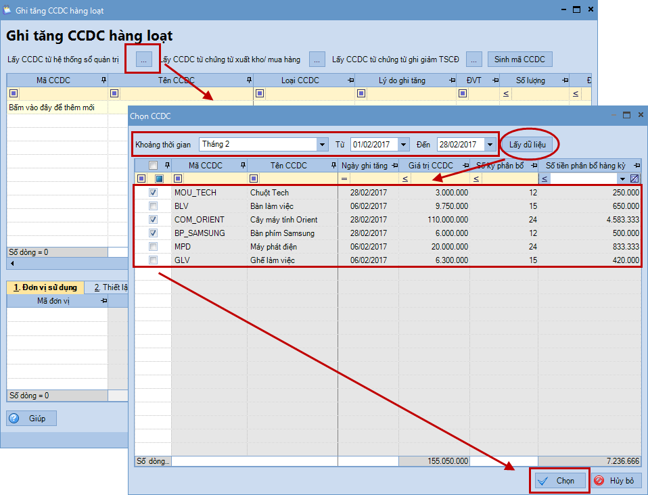Click the pin icon in Mã CCDC column of Chọn CCDC
The image size is (648, 495).
point(241,166)
